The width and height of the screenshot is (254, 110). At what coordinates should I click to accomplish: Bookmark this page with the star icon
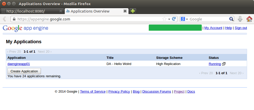tap(164, 19)
